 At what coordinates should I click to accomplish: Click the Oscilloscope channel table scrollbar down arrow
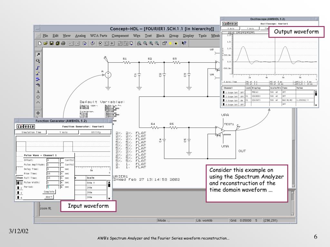click(316, 105)
